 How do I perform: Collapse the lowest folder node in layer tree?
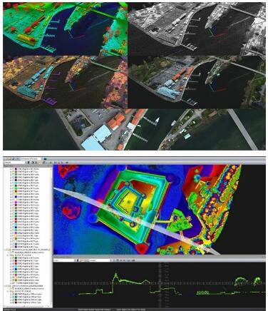pos(5,286)
